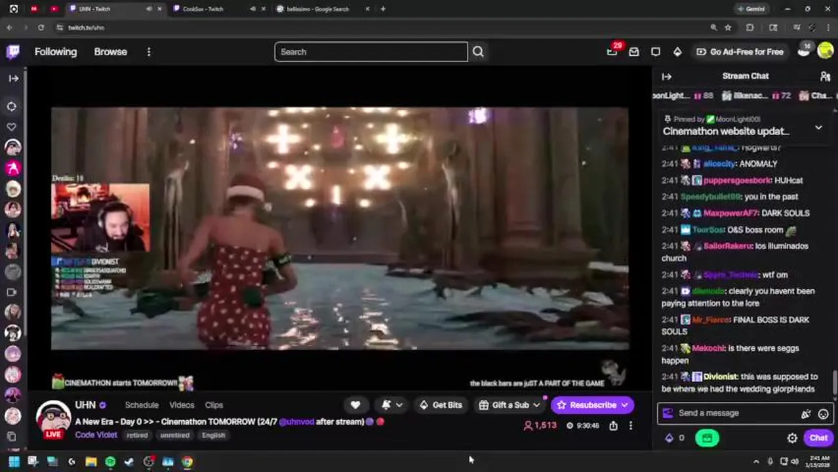Claim the green channel points bonus
This screenshot has width=838, height=472.
click(x=707, y=438)
